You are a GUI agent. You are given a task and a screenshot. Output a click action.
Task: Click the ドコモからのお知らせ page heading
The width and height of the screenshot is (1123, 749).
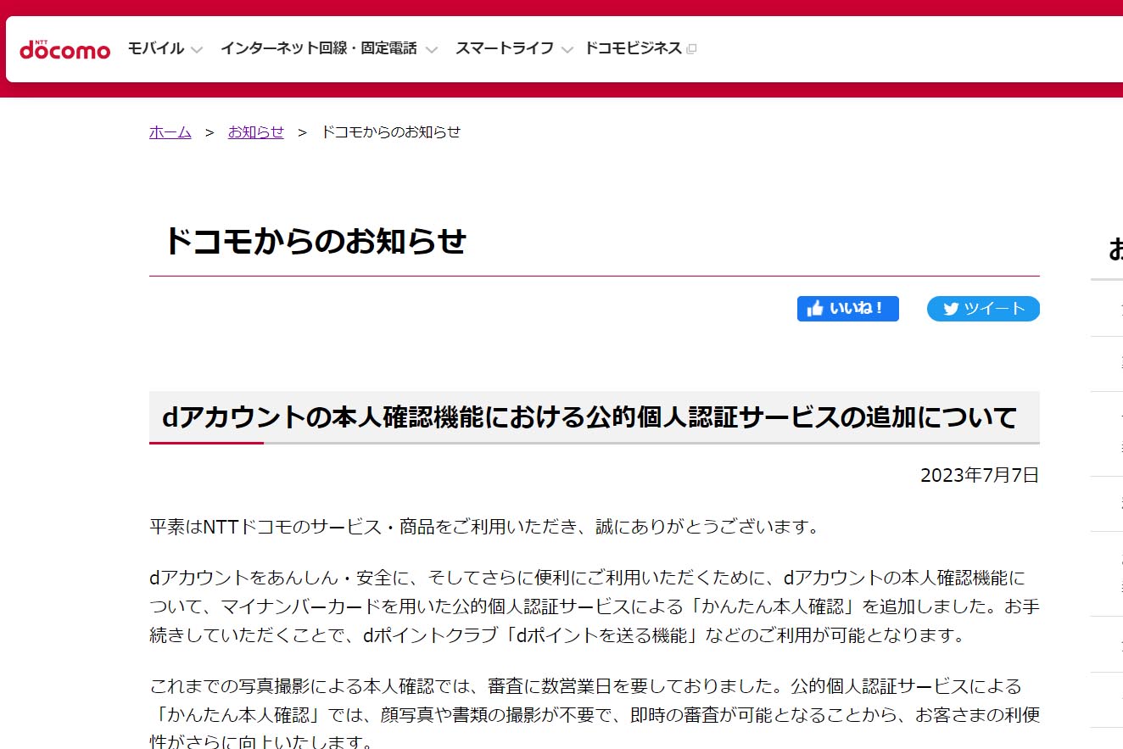tap(315, 242)
